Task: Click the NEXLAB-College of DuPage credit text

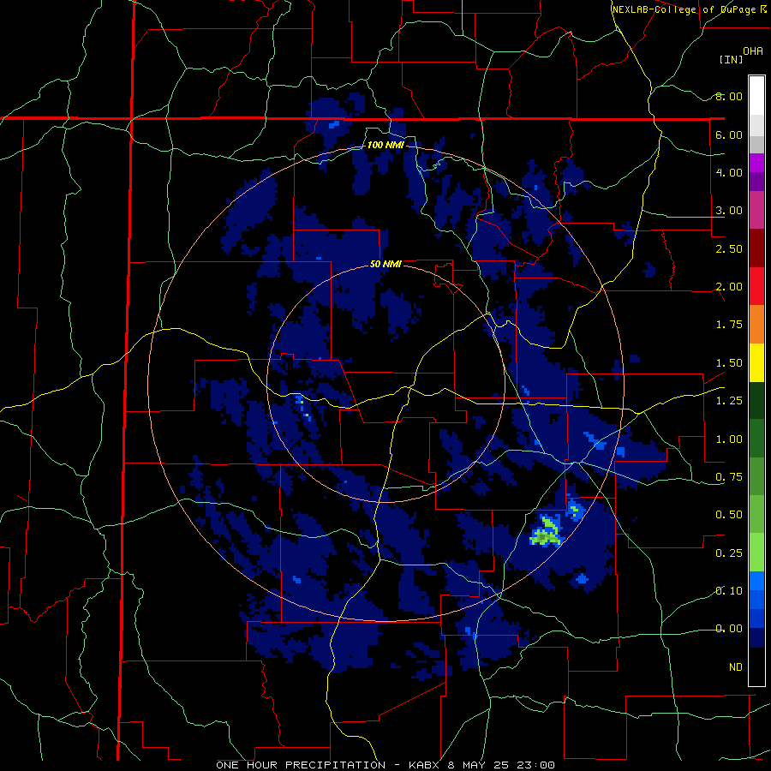Action: point(690,9)
